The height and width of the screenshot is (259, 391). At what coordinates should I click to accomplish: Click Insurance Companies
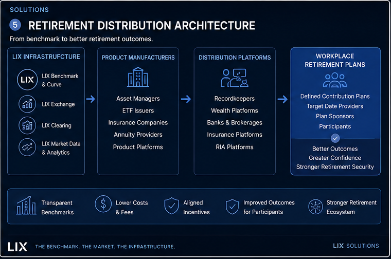(138, 122)
